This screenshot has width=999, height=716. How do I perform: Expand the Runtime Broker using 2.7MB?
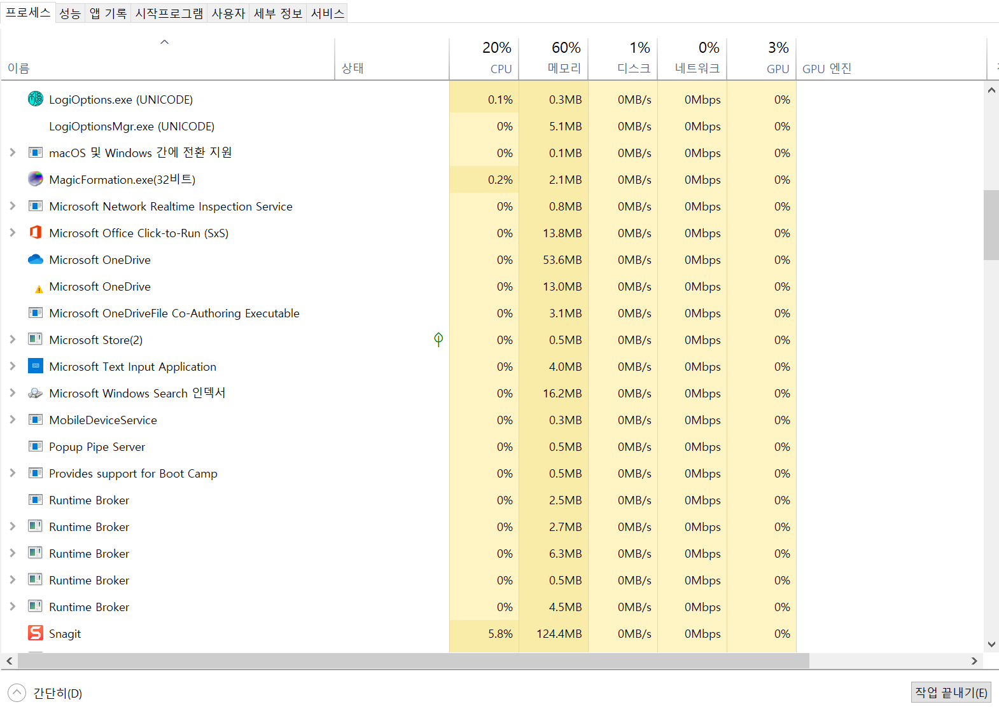point(12,527)
